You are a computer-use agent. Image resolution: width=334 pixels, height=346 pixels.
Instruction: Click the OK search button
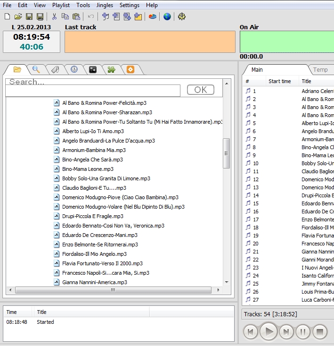coord(201,90)
